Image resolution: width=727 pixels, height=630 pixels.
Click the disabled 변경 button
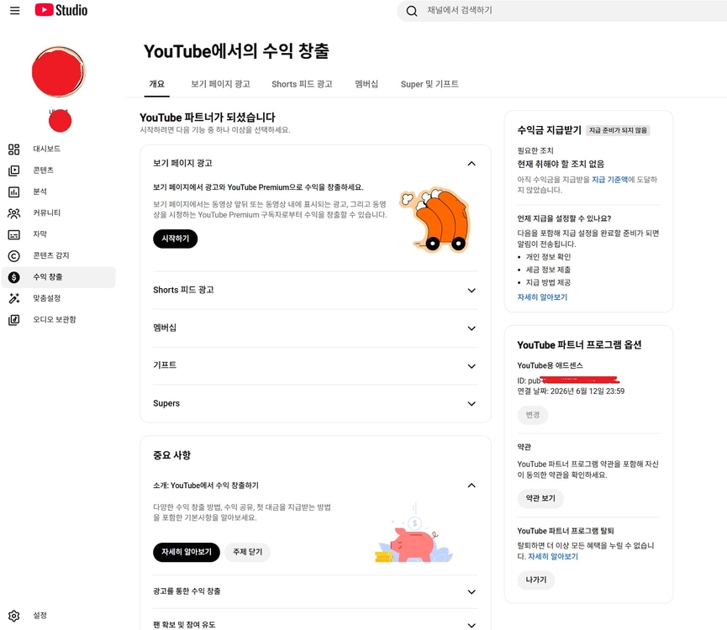point(532,415)
